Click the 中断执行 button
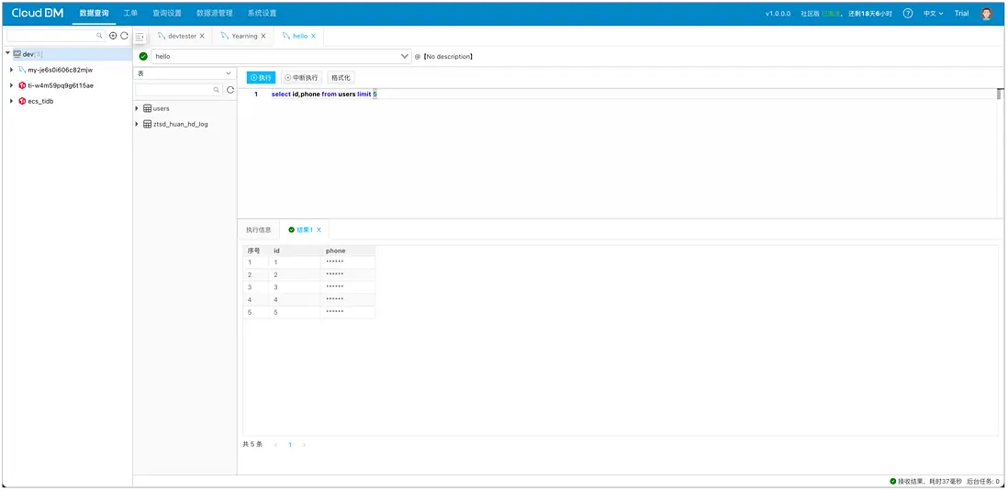The width and height of the screenshot is (1008, 491). [301, 78]
